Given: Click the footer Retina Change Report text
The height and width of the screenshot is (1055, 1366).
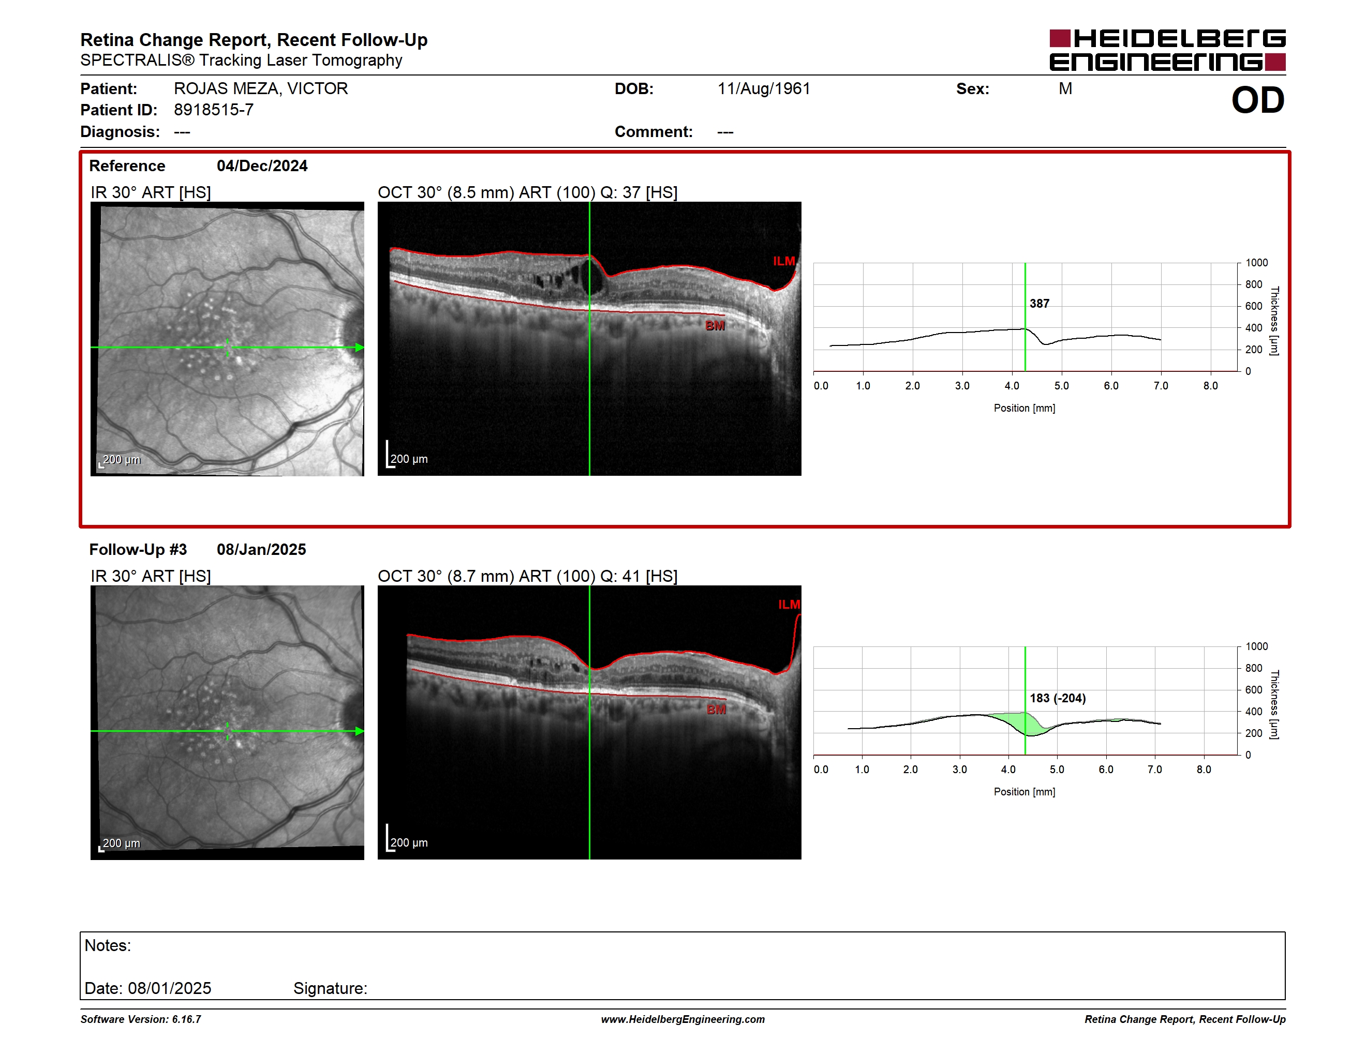Looking at the screenshot, I should (x=1185, y=1019).
